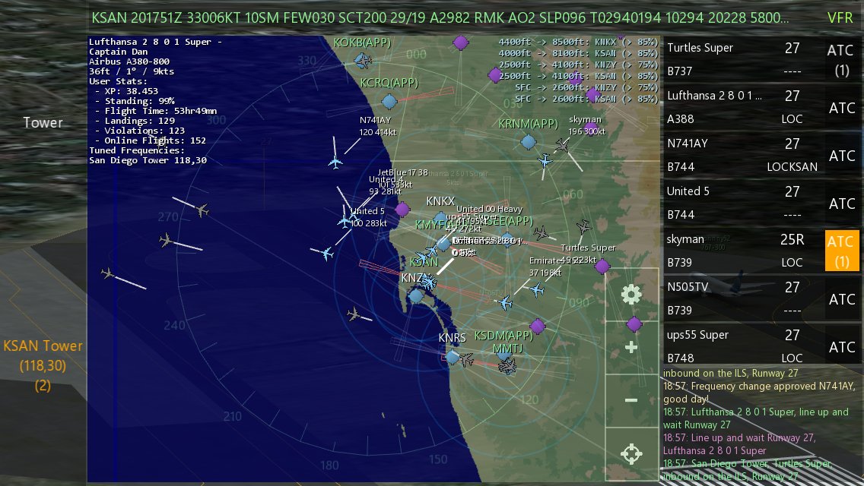
Task: Click the KSAN METAR weather text
Action: click(440, 17)
